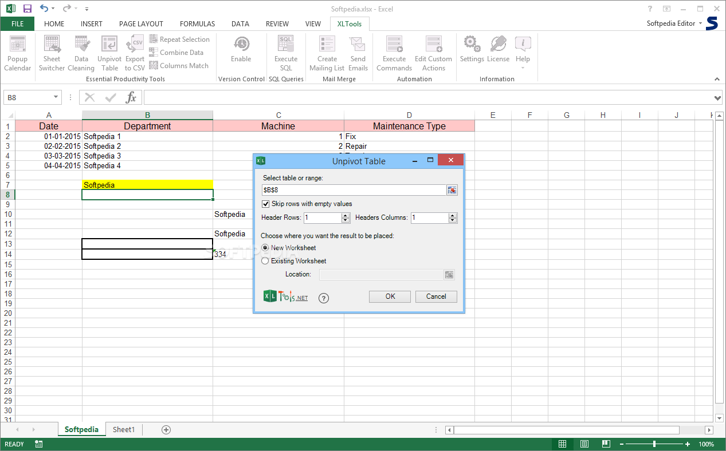Open the dialog help question mark
Screen dimensions: 726x451
(323, 298)
